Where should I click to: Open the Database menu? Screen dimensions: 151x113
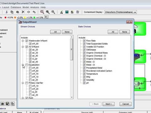point(16,7)
